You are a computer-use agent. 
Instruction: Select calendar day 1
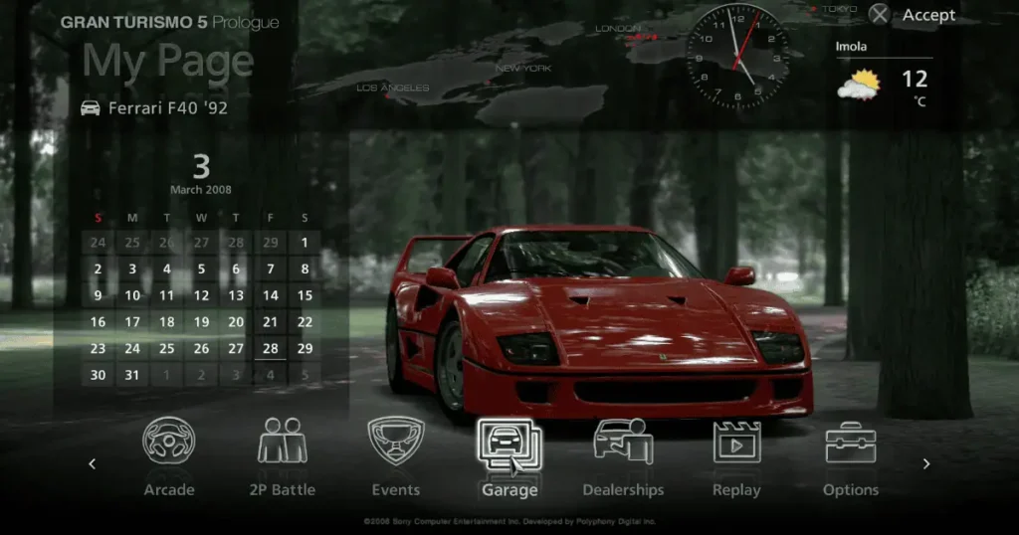click(305, 243)
